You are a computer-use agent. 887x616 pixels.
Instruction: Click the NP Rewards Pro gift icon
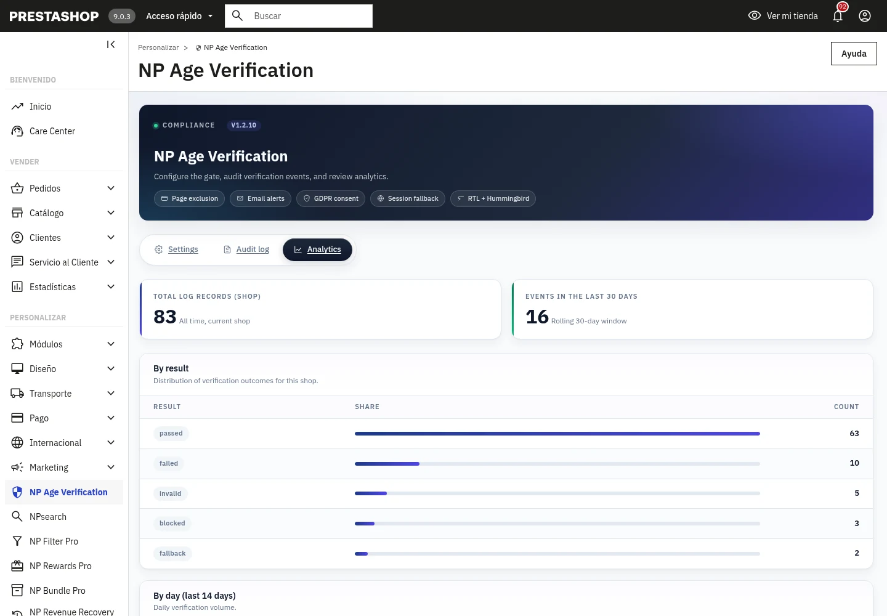[x=17, y=566]
